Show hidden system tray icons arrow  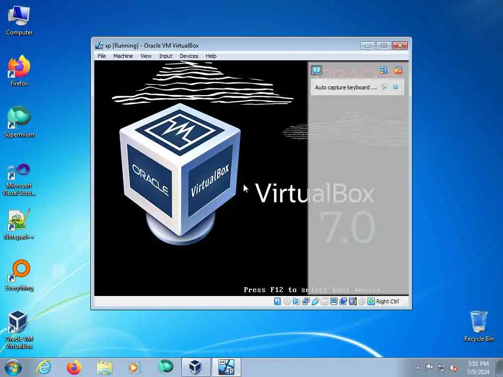coord(418,368)
